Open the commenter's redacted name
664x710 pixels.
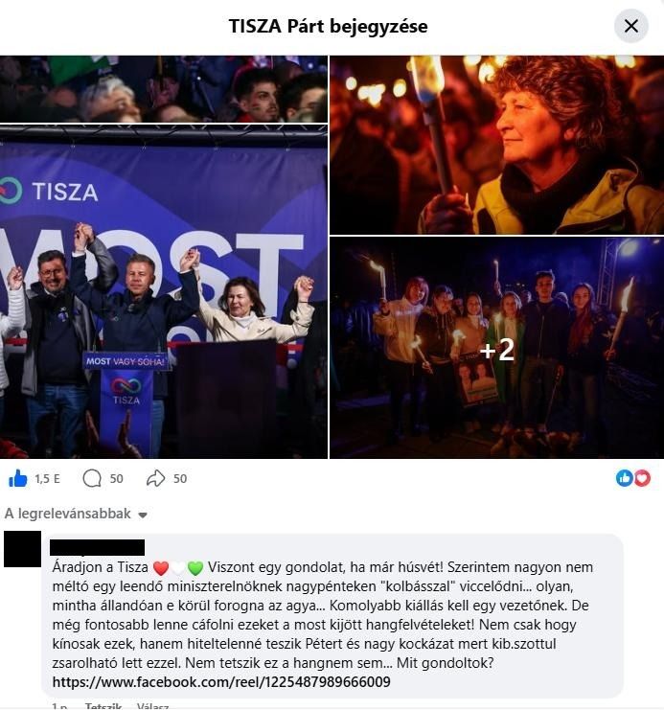tap(98, 547)
